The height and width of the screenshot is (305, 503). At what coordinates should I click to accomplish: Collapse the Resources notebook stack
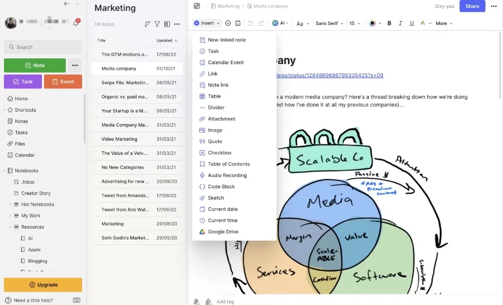(10, 227)
